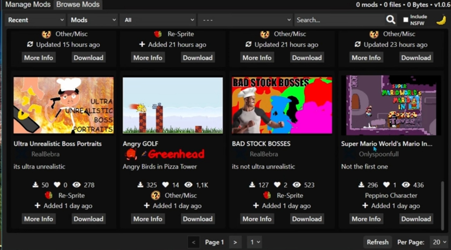Click the download icon on Ultra Unrealistic Boss Portraits
This screenshot has height=250, width=451.
coord(35,185)
